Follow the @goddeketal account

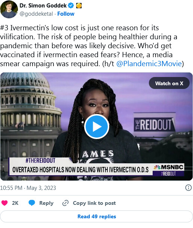point(66,14)
